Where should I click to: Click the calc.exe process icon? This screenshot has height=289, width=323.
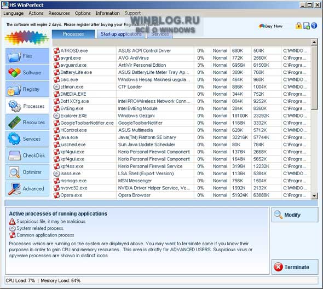tap(56, 79)
